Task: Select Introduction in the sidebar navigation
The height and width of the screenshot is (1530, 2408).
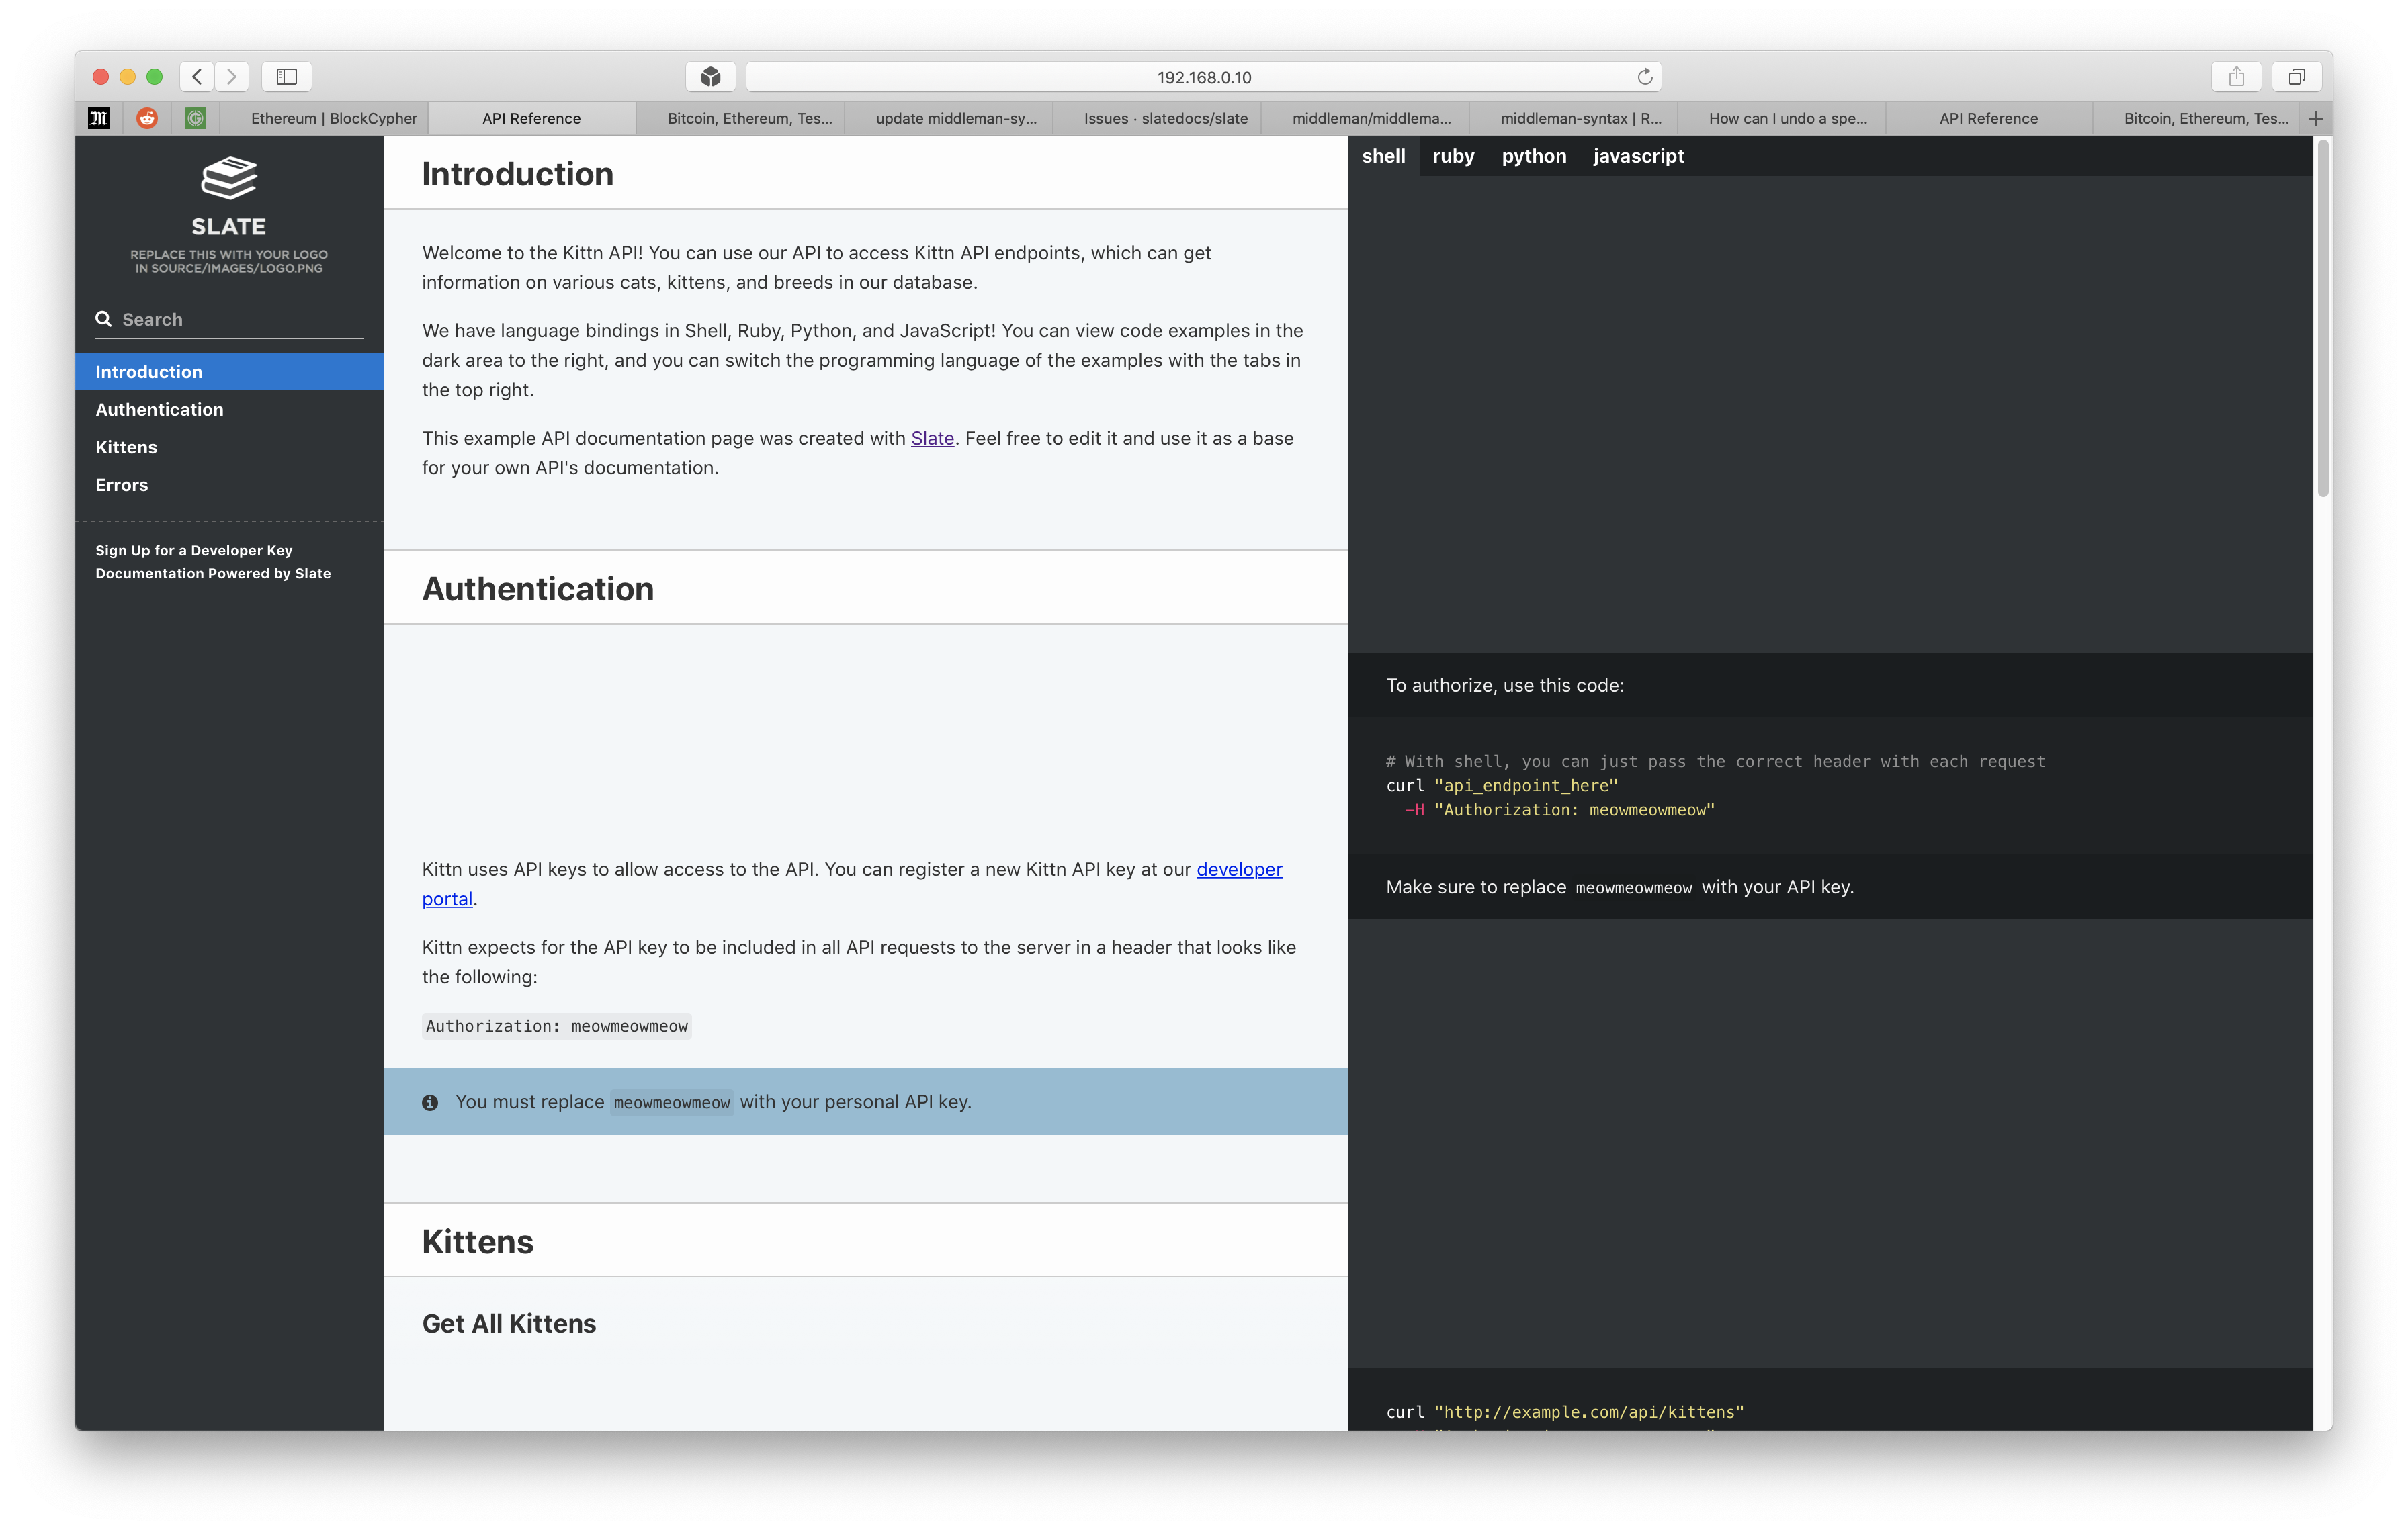Action: click(229, 372)
